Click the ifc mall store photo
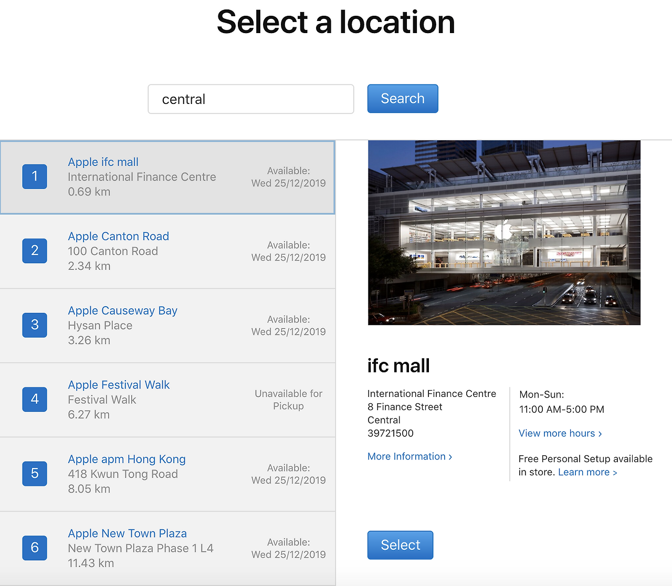 [504, 233]
